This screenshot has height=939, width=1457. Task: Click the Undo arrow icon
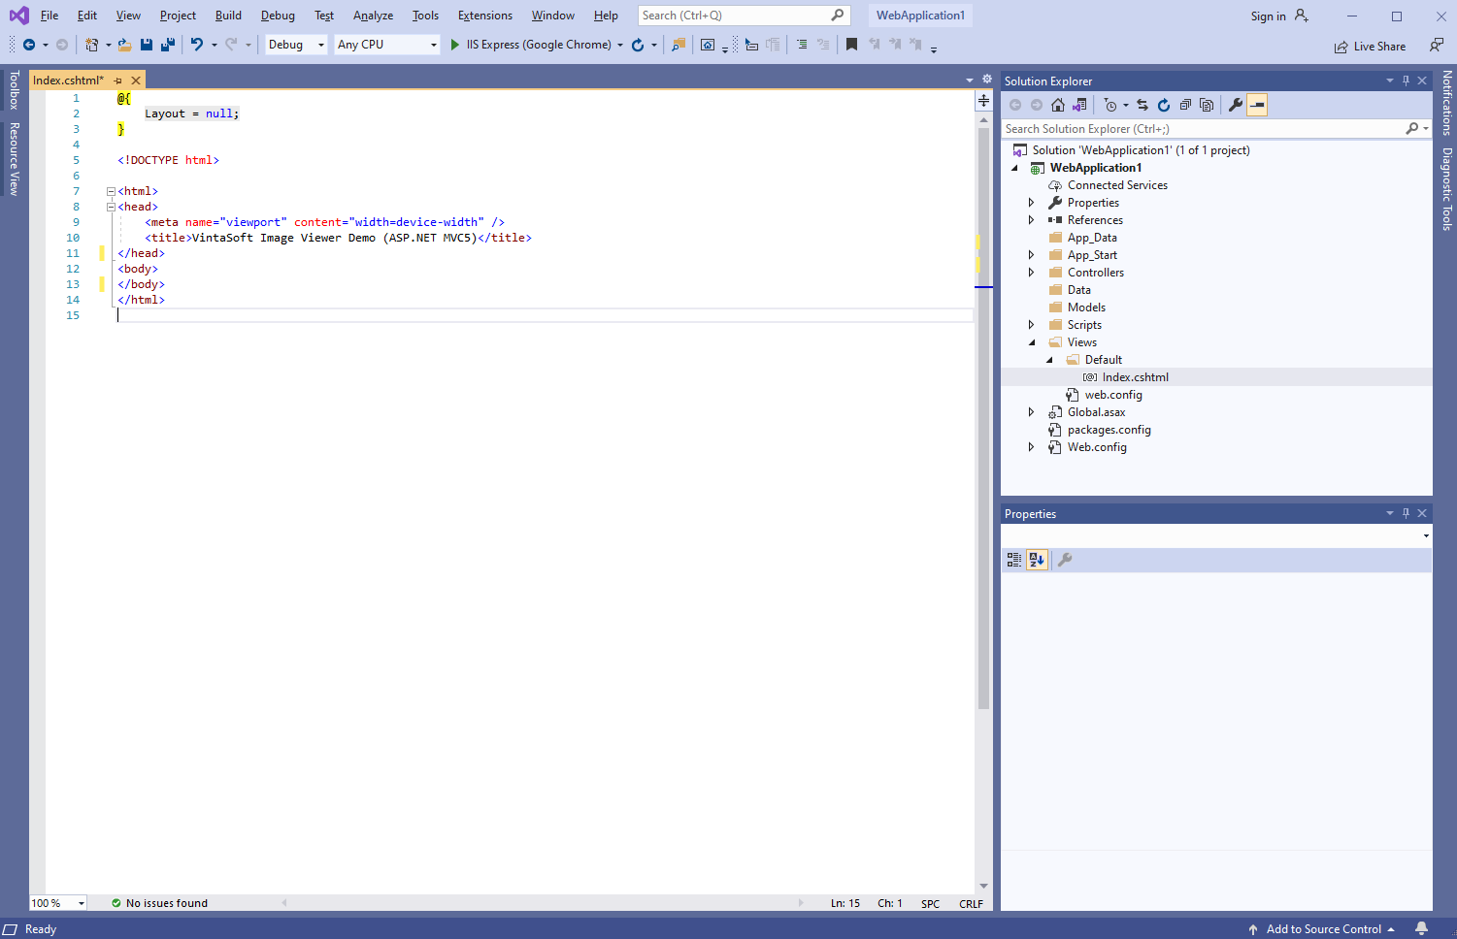pyautogui.click(x=197, y=45)
